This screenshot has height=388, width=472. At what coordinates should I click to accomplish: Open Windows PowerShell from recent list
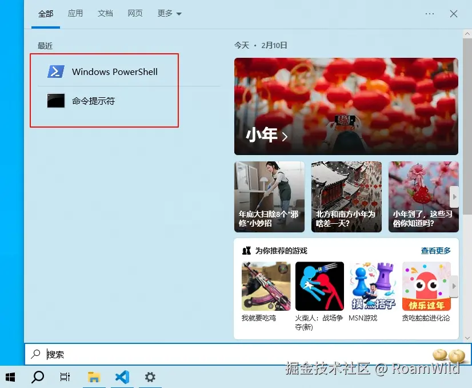pyautogui.click(x=129, y=72)
